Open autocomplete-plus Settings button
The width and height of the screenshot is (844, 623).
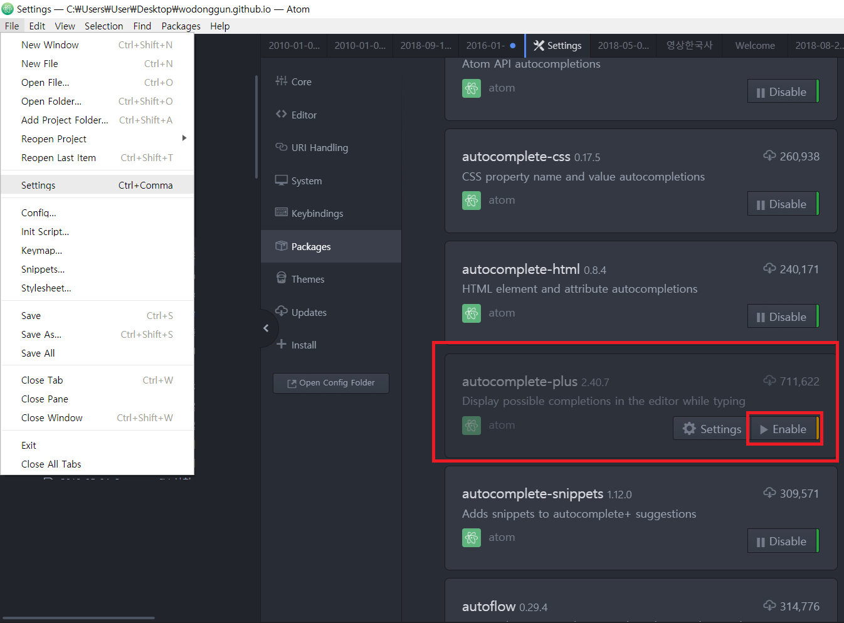(712, 429)
